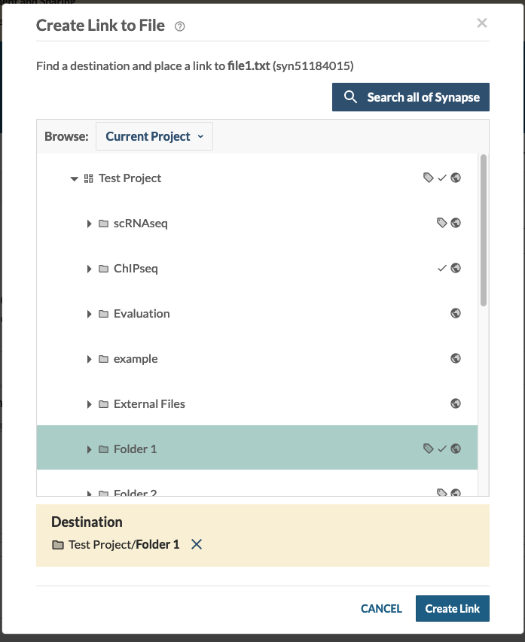Collapse the Test Project tree node

tap(74, 179)
